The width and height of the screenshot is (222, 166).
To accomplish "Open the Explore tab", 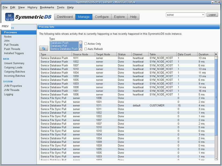I will pyautogui.click(x=119, y=17).
